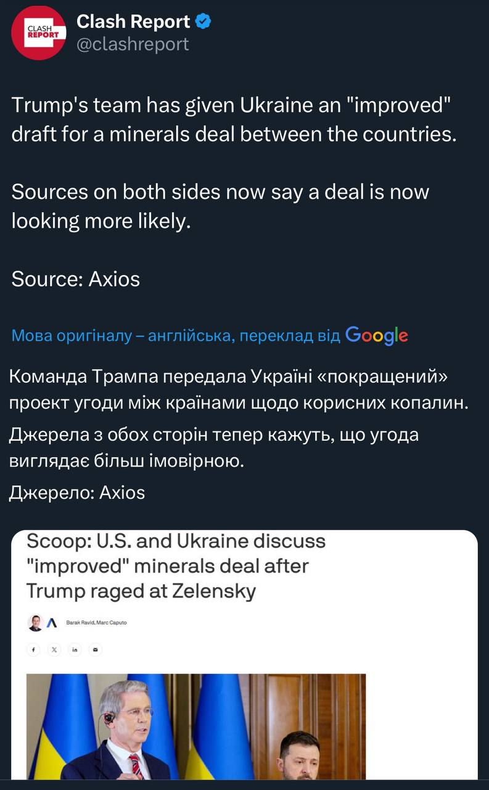
Task: Open the article photo with Ukrainian flags
Action: click(196, 726)
